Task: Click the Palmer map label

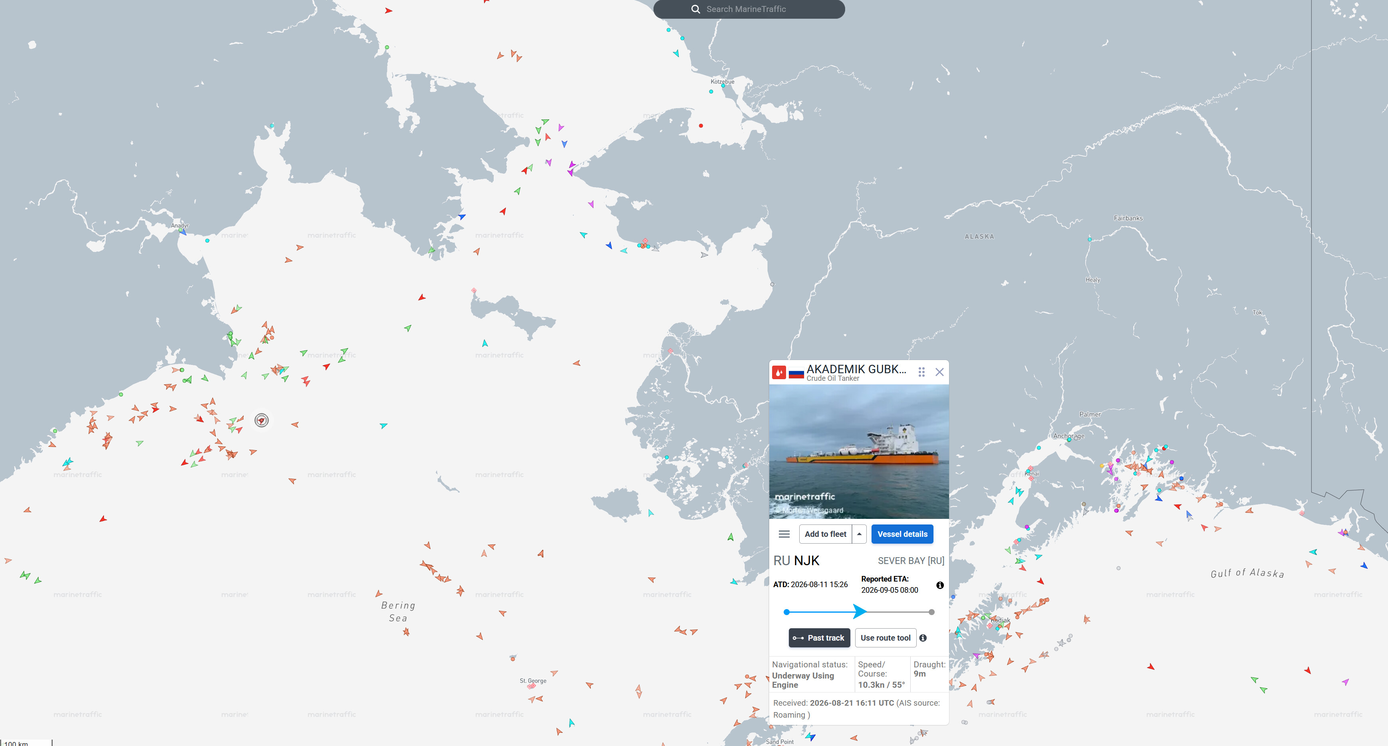Action: (x=1090, y=414)
